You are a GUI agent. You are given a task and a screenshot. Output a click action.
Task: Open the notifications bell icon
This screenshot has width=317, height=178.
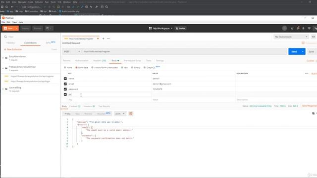(303, 29)
